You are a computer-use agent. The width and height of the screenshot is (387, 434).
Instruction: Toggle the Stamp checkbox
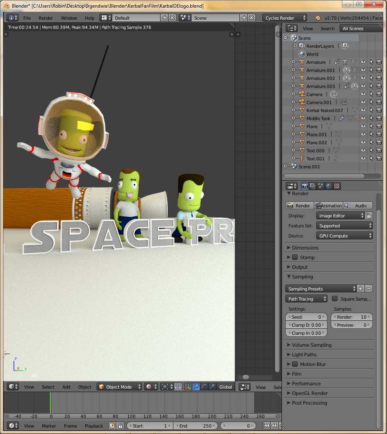295,257
